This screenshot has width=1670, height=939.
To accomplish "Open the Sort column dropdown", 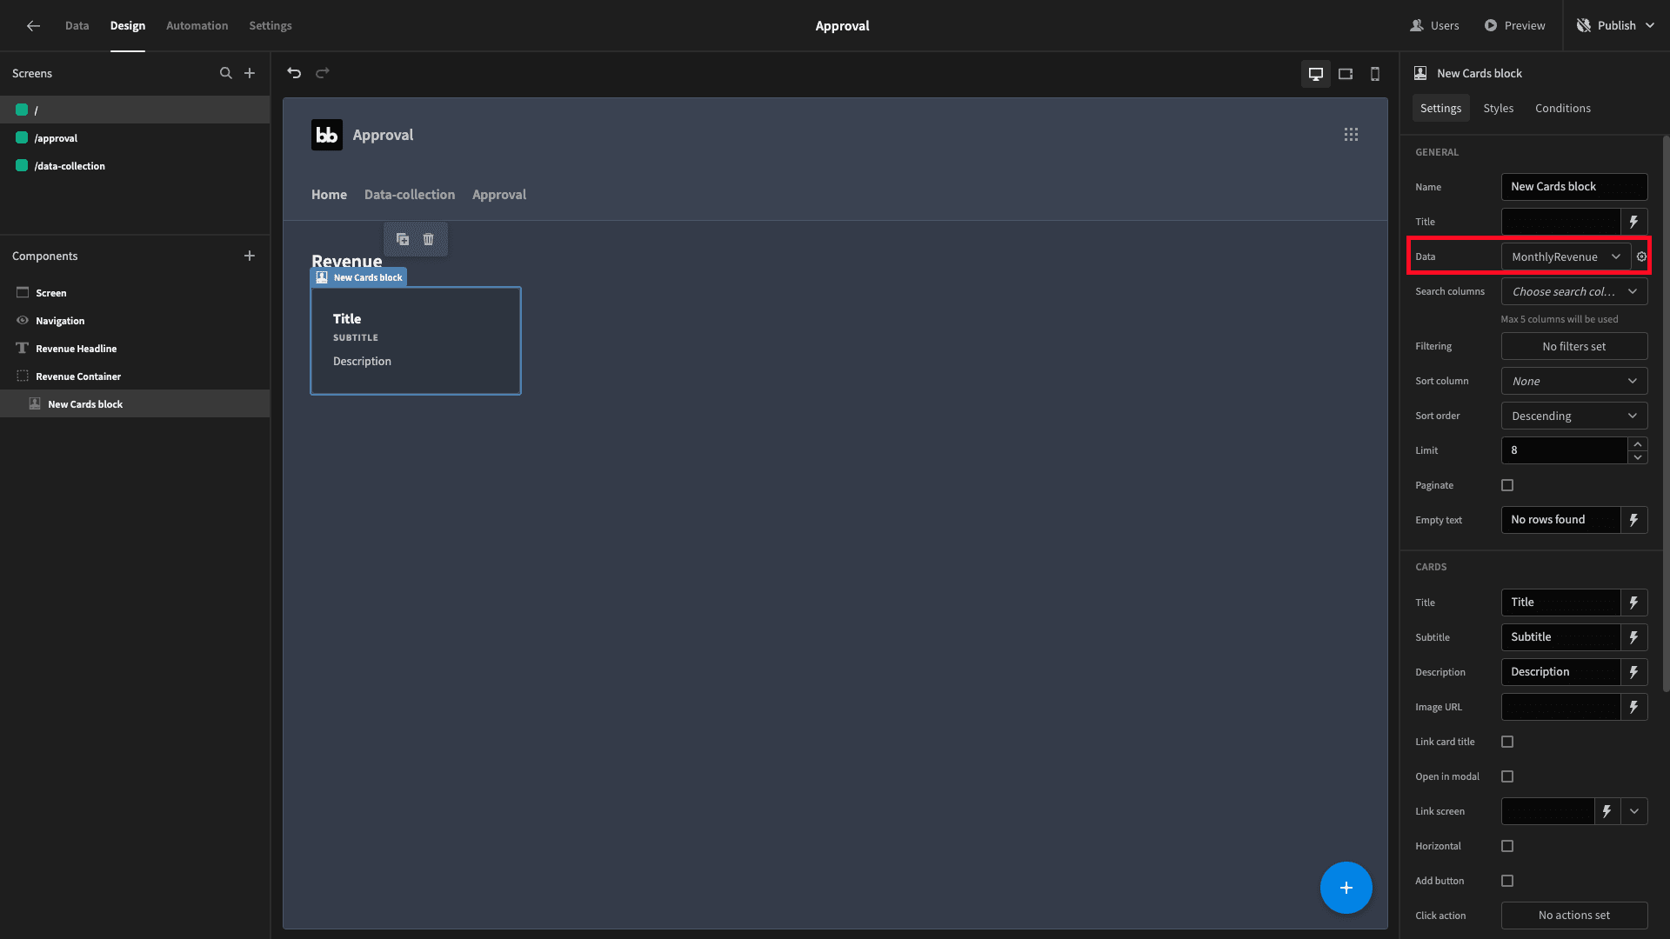I will (1574, 381).
